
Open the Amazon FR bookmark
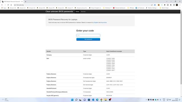click(50, 8)
